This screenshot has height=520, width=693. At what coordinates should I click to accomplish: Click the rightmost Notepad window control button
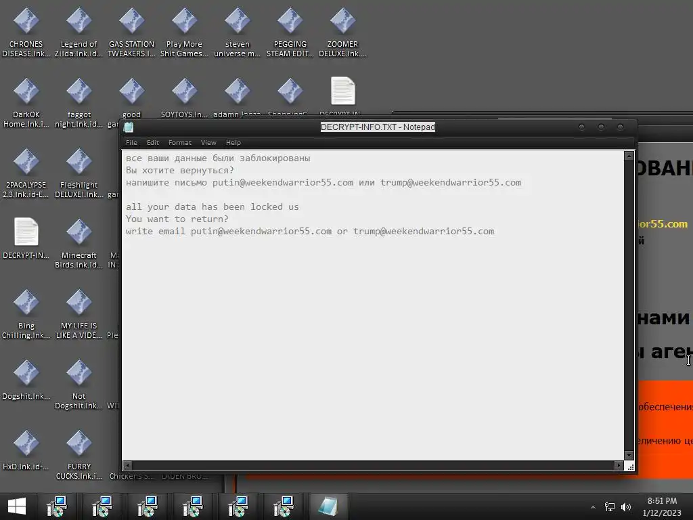pyautogui.click(x=621, y=127)
